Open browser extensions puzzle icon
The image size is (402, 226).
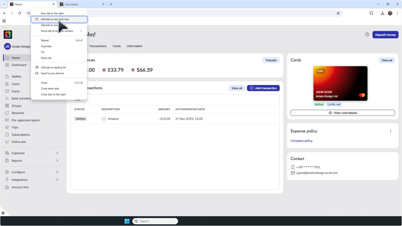pyautogui.click(x=372, y=13)
